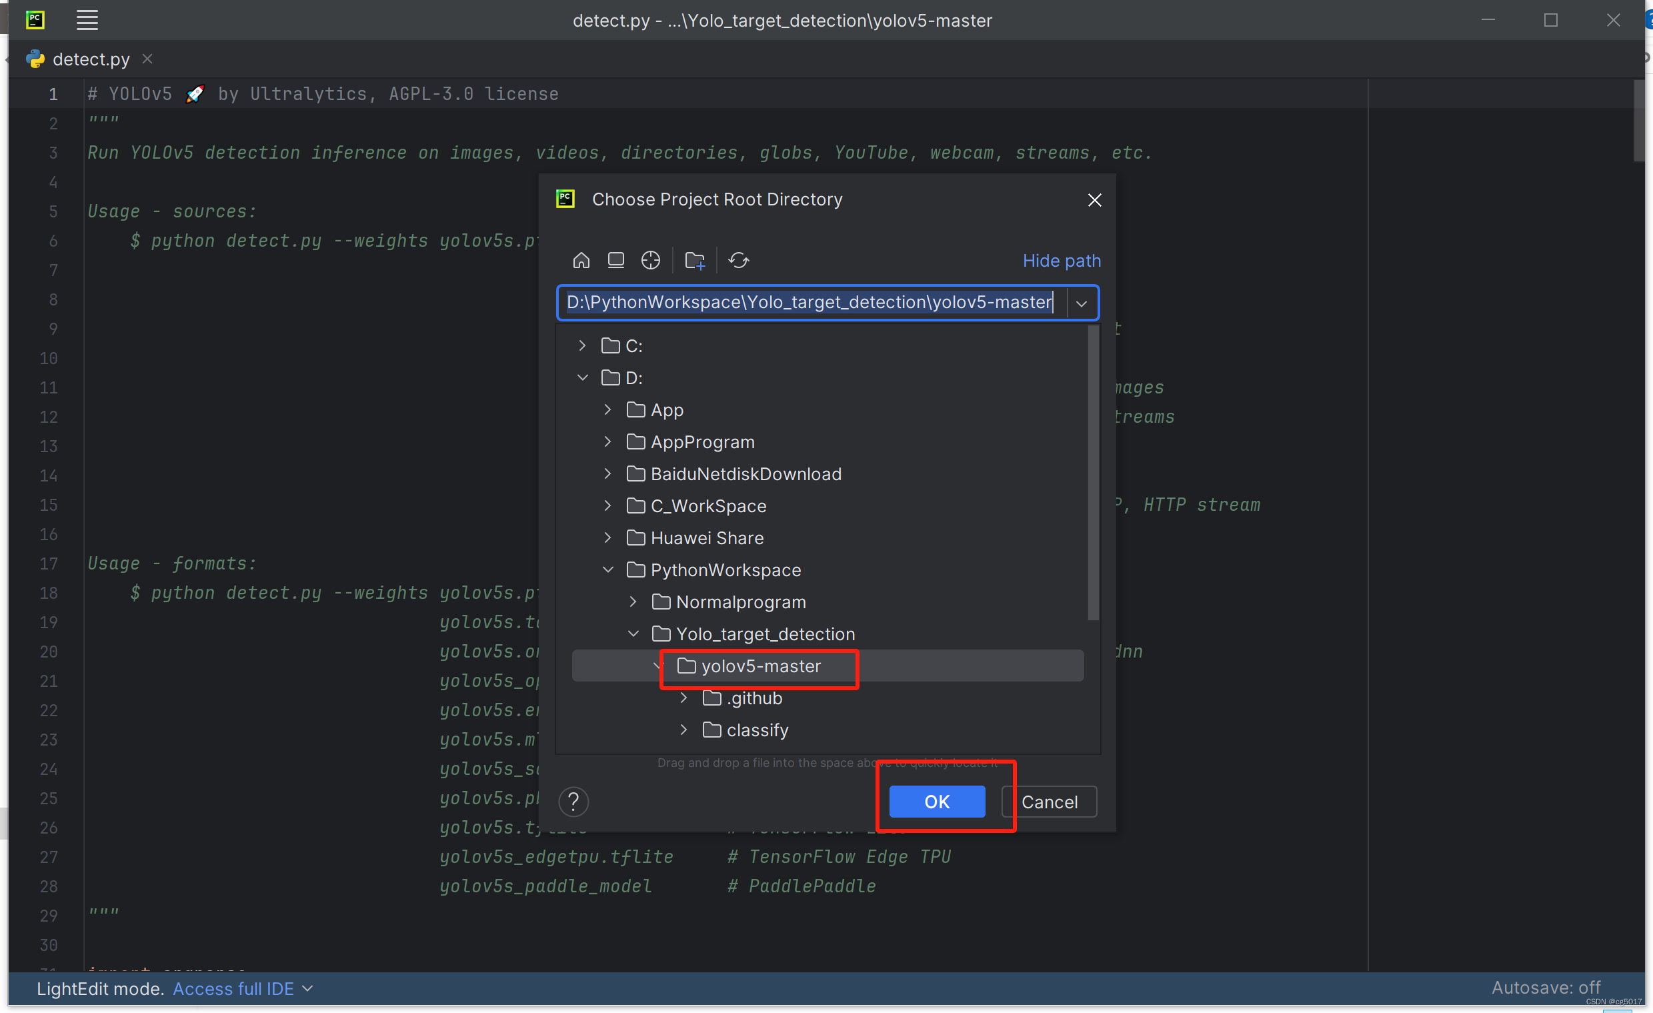Click the Access full IDE link

tap(233, 989)
